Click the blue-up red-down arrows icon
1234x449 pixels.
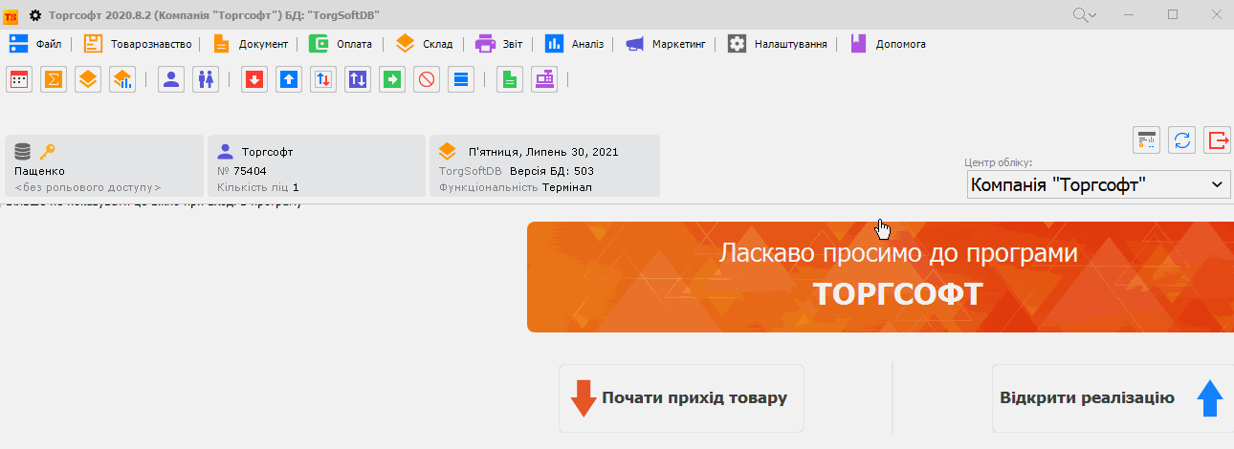click(323, 79)
